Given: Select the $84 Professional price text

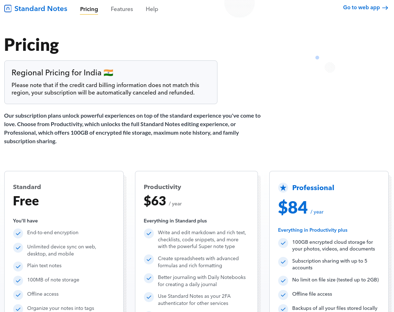Looking at the screenshot, I should pos(293,208).
